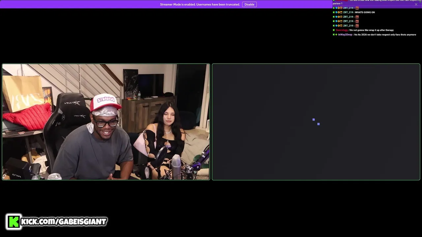This screenshot has width=422, height=237.
Task: Disable Streamer Mode with the Disable button
Action: click(x=249, y=4)
